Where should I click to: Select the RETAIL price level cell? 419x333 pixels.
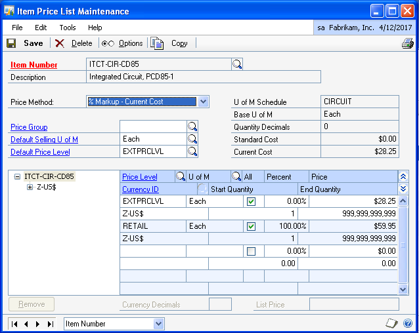click(153, 226)
